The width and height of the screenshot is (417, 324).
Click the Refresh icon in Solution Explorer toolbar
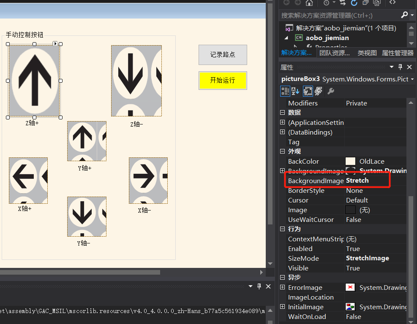354,4
